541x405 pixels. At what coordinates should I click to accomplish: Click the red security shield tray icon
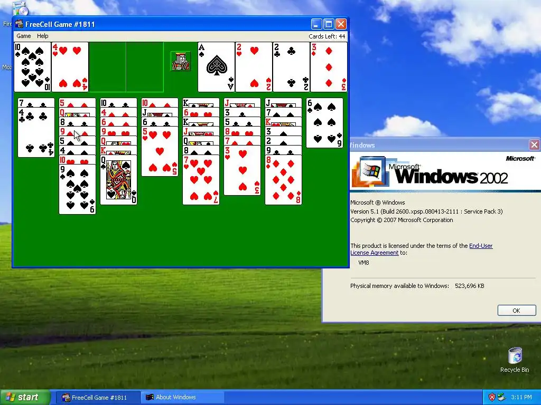492,398
